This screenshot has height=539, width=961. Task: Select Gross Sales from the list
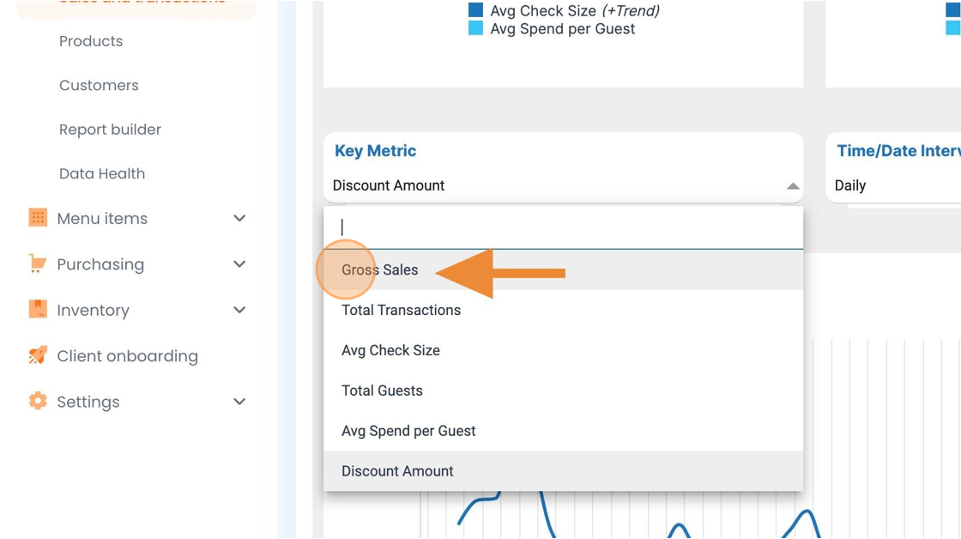[x=563, y=269]
